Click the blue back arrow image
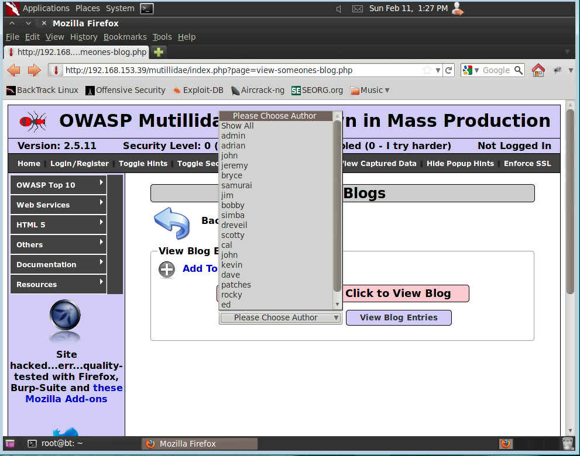Image resolution: width=580 pixels, height=456 pixels. click(171, 223)
